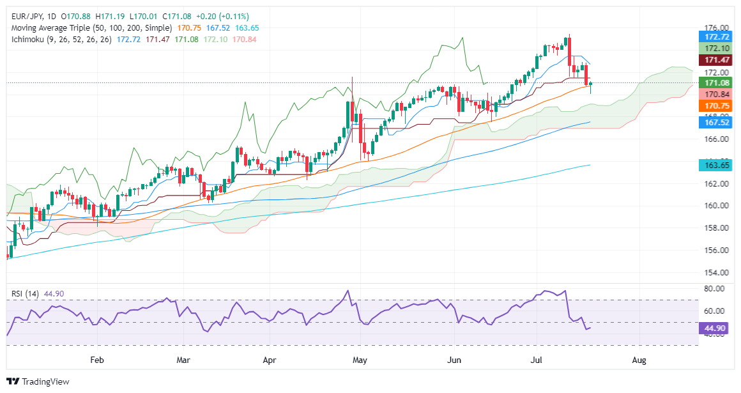Click the 80.00 level on RSI scale
Viewport: 741px width, 393px height.
715,288
